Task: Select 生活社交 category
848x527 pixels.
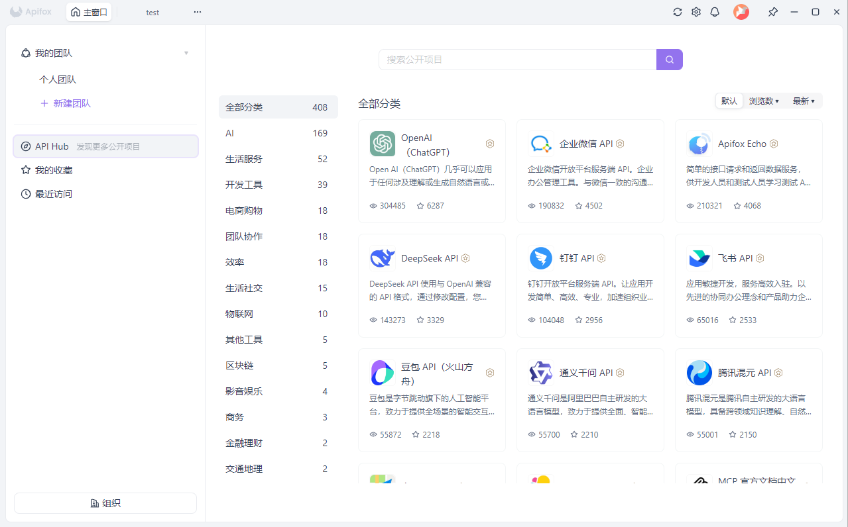Action: 278,288
